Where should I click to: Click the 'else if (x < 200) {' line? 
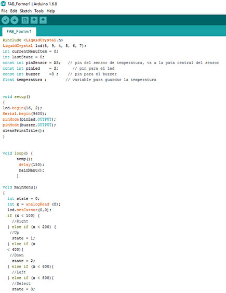[x=34, y=227]
